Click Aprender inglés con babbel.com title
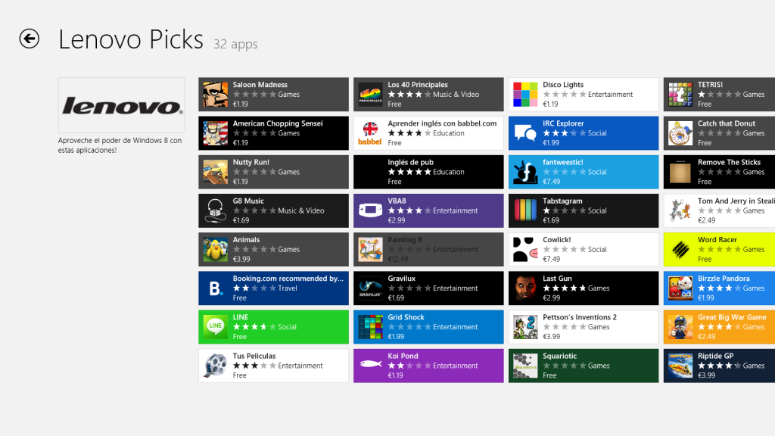The height and width of the screenshot is (436, 775). tap(442, 123)
